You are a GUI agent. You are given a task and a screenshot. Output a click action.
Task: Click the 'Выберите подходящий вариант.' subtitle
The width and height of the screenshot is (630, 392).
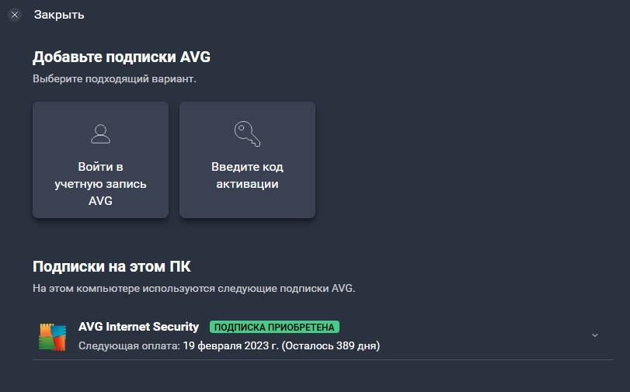(114, 79)
